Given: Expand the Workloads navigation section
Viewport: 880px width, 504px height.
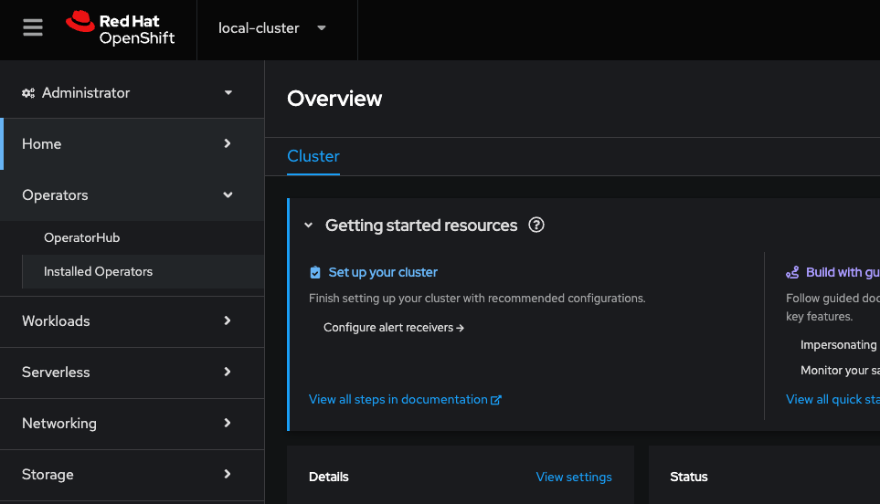Looking at the screenshot, I should [132, 320].
